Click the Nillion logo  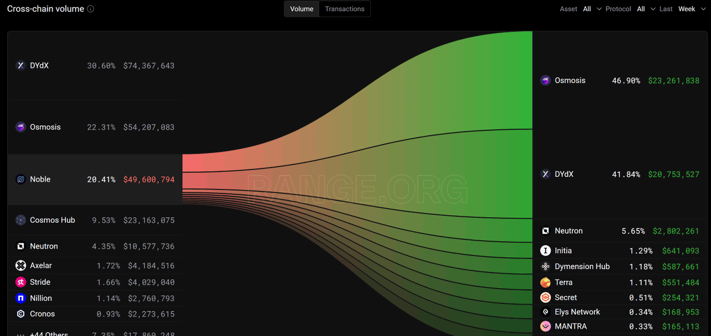(x=21, y=299)
